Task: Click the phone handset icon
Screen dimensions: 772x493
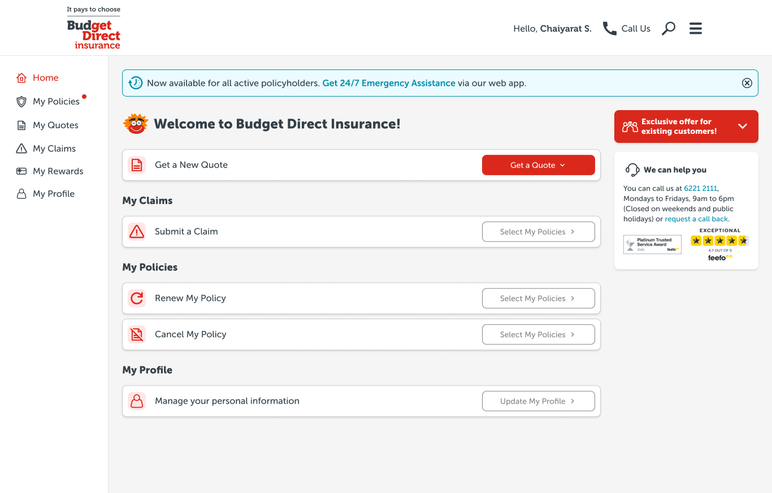Action: 610,28
